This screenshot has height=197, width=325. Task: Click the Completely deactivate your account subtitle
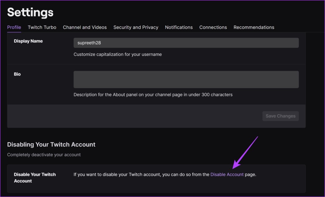click(44, 155)
